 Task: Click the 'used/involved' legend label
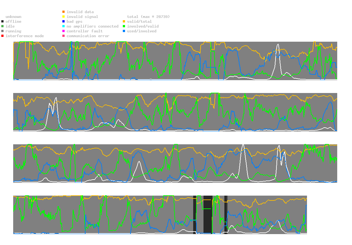[x=142, y=31]
